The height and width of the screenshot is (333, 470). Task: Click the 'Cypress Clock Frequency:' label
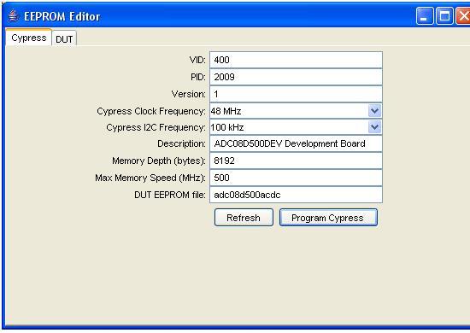point(151,111)
